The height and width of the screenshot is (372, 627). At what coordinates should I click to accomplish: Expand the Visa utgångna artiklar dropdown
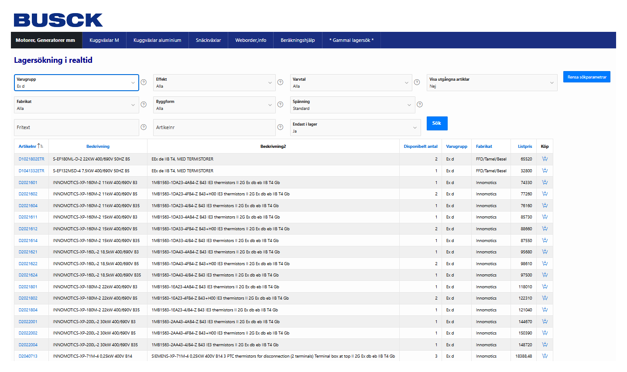492,82
